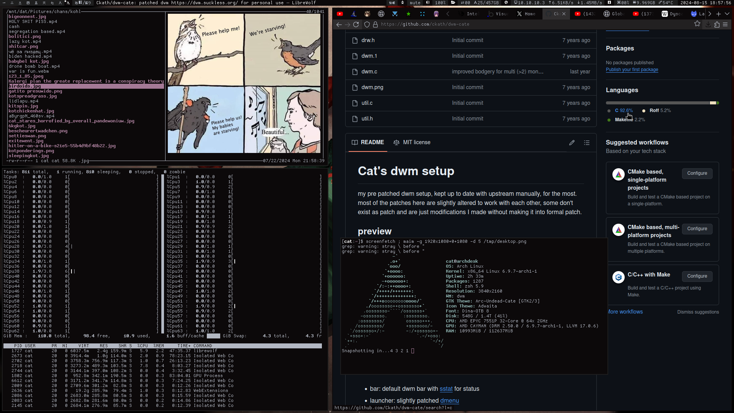Open the Firefox hamburger menu

point(725,24)
